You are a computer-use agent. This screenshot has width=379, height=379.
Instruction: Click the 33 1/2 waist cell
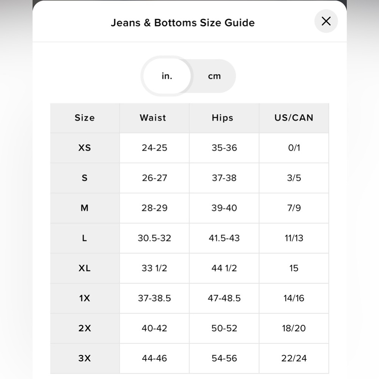coord(154,268)
